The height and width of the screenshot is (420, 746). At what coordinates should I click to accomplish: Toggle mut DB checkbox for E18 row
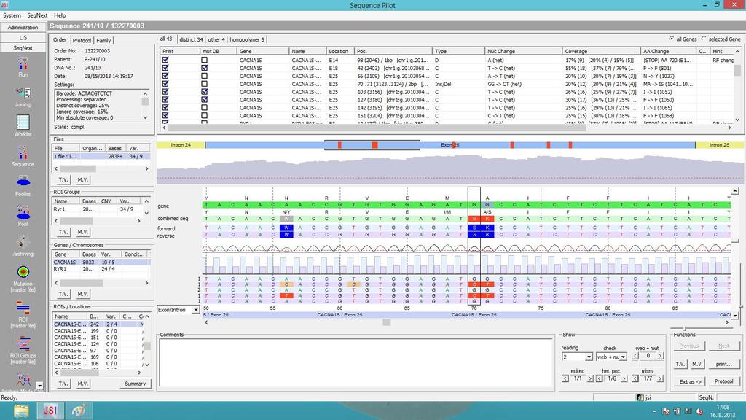[204, 68]
